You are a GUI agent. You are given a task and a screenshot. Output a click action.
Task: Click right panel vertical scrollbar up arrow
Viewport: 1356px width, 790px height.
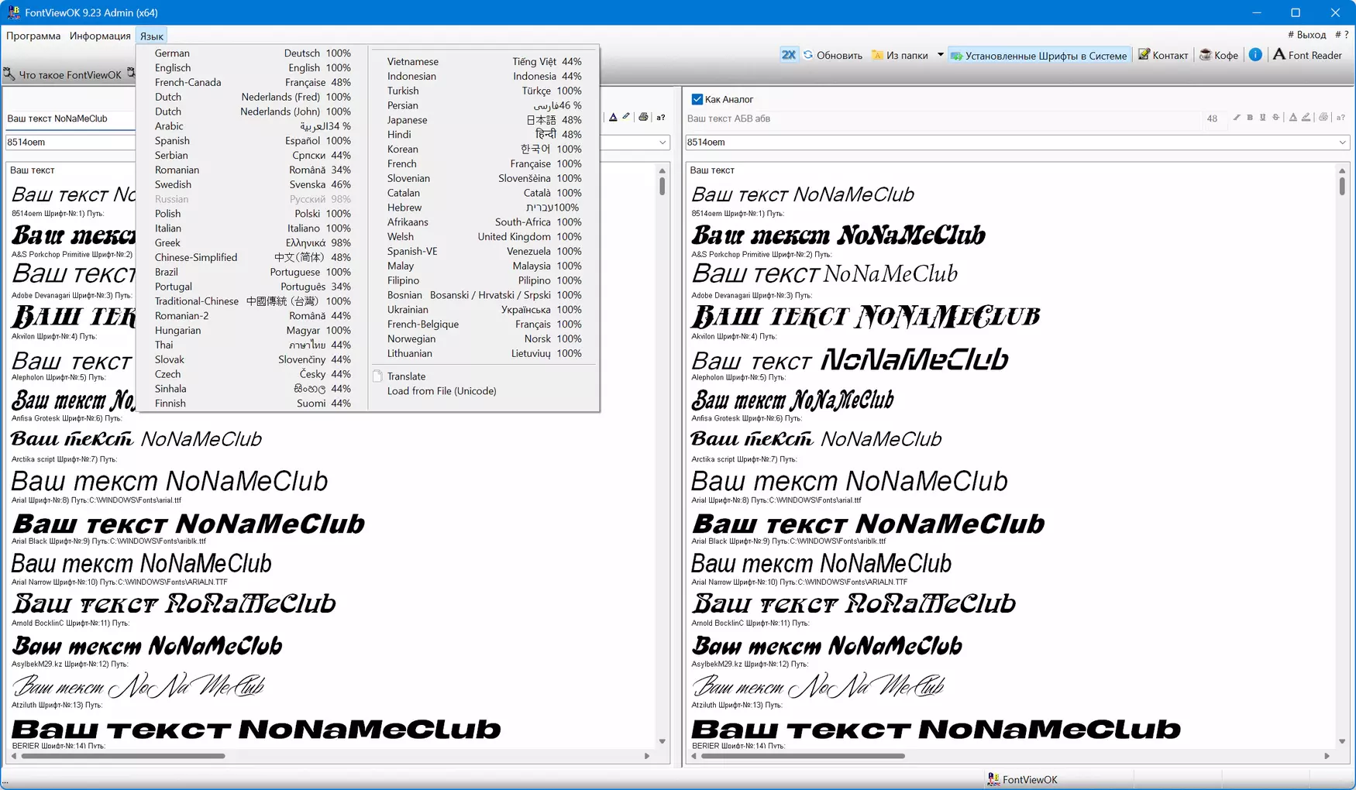1342,170
